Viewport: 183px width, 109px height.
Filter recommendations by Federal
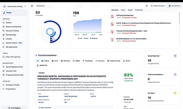[45, 61]
